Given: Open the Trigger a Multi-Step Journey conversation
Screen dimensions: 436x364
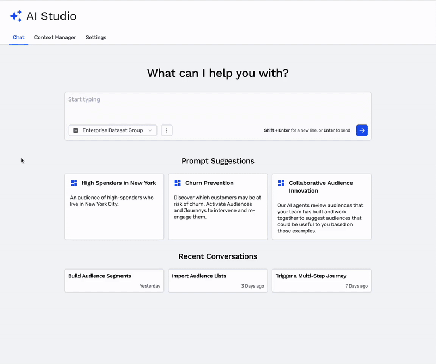Looking at the screenshot, I should pos(322,281).
